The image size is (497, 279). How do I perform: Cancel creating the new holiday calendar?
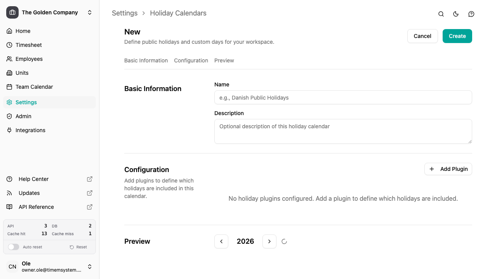click(422, 36)
